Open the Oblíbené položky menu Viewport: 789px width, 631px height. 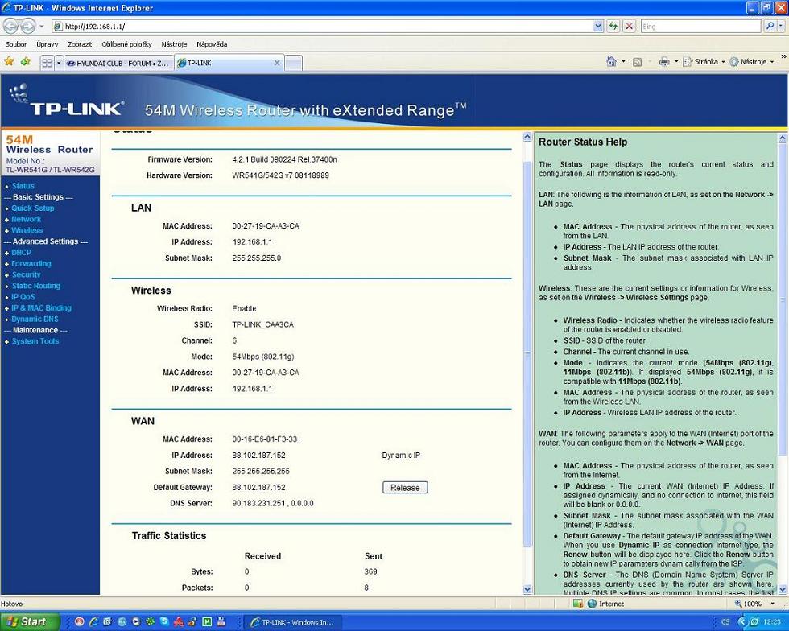point(127,44)
